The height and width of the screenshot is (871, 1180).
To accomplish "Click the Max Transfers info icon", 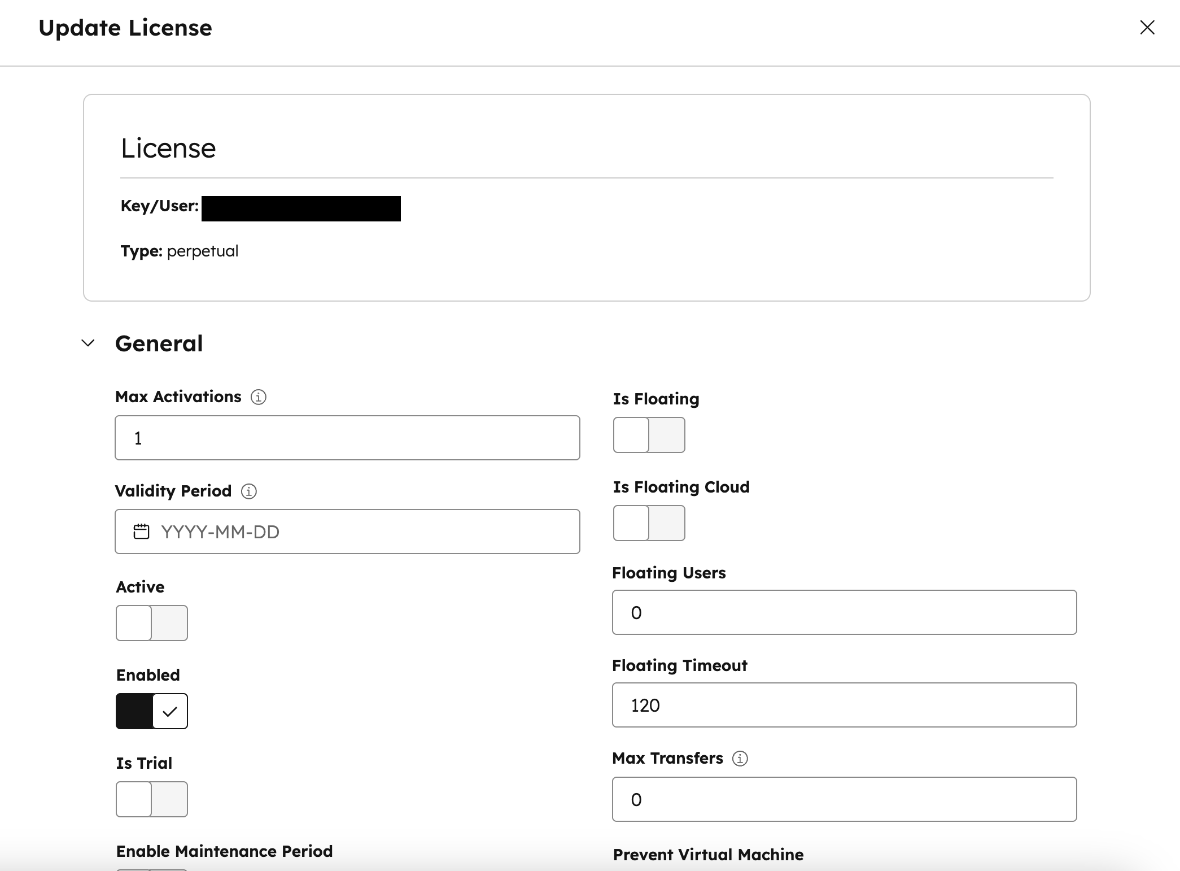I will [740, 759].
